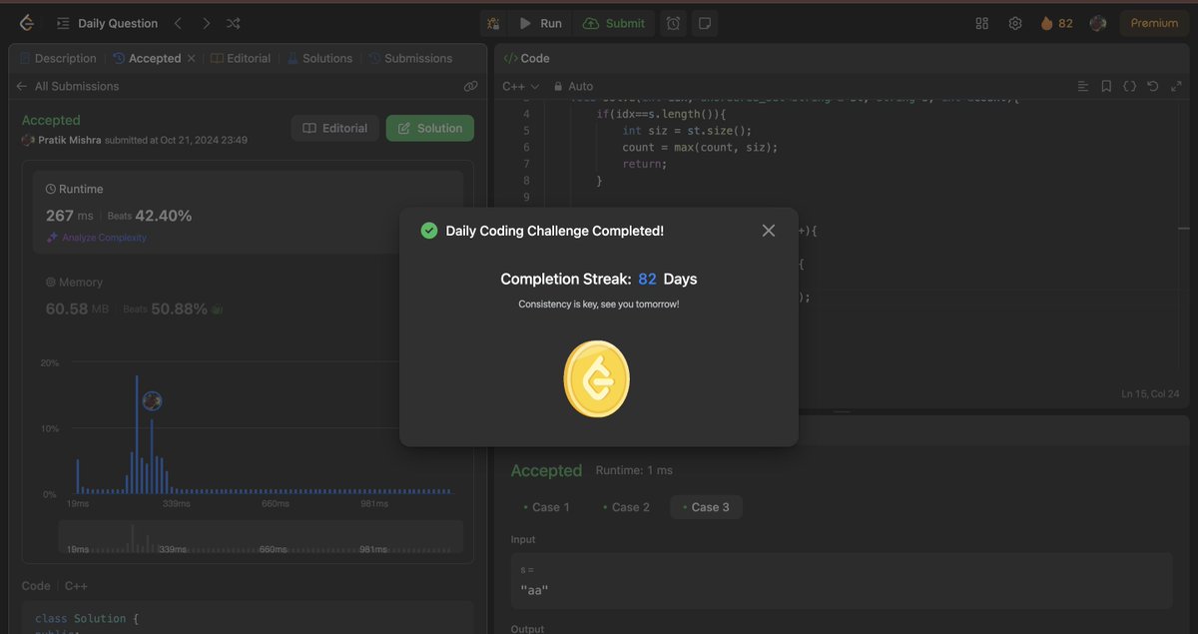Click the streak number 82 in dialog

(x=647, y=279)
